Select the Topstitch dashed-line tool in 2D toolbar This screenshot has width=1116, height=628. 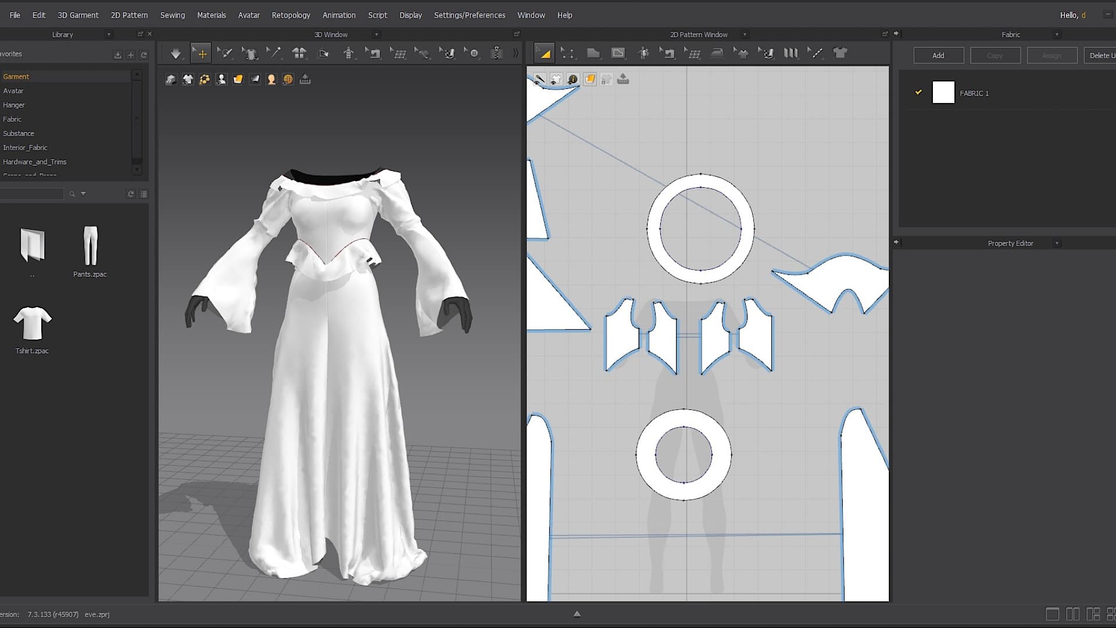(x=816, y=53)
